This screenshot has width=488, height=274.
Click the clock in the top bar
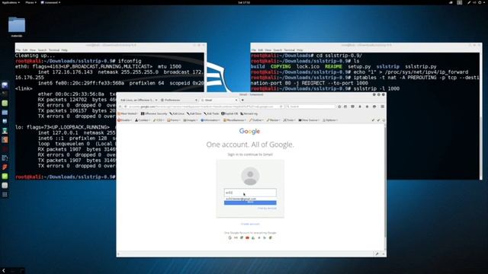point(244,2)
